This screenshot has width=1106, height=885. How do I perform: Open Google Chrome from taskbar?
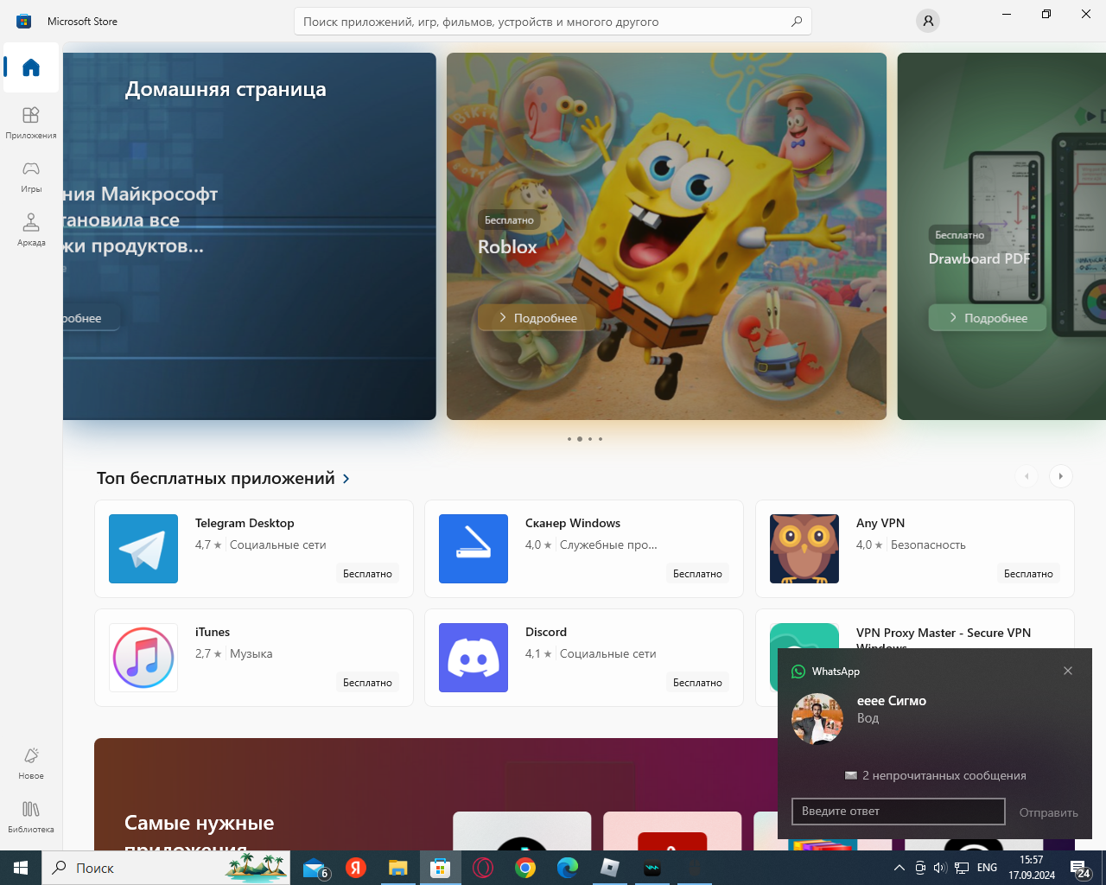click(525, 868)
